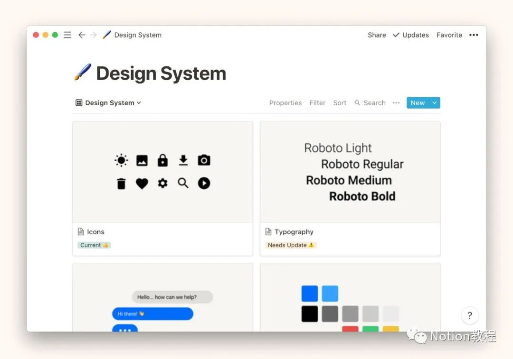Viewport: 513px width, 359px height.
Task: Click the New button to add item
Action: [418, 103]
